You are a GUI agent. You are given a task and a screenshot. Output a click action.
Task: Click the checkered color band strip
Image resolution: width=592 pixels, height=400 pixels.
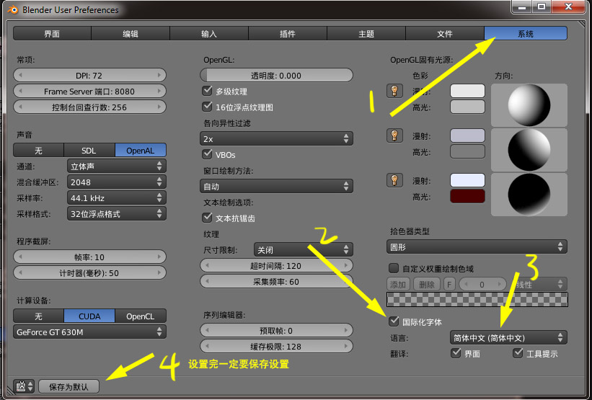(477, 299)
